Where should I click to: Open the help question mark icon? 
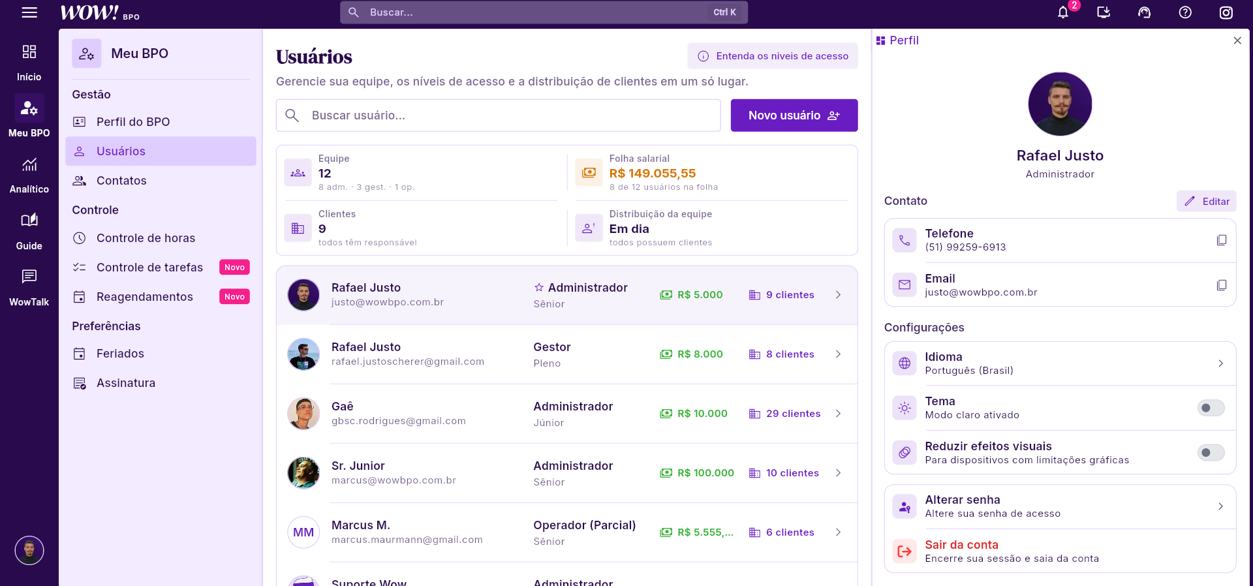tap(1185, 12)
